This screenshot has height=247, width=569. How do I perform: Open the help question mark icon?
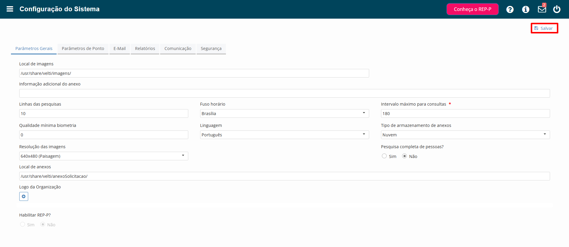coord(510,9)
